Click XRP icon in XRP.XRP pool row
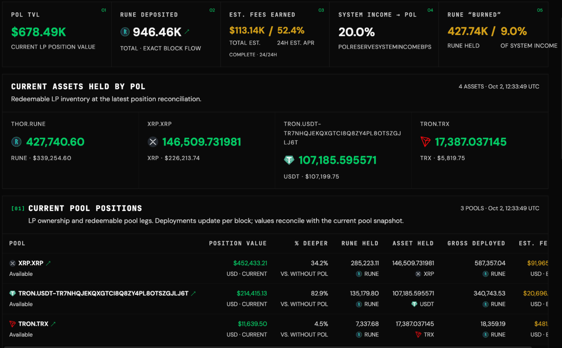 pos(12,263)
